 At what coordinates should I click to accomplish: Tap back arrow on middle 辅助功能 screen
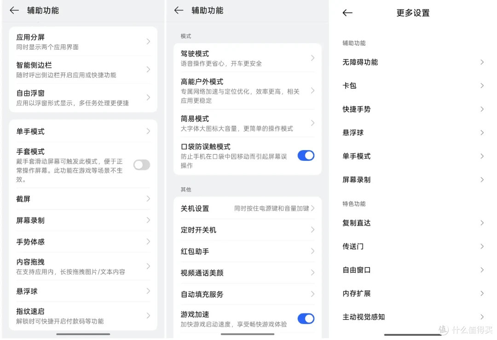[179, 11]
